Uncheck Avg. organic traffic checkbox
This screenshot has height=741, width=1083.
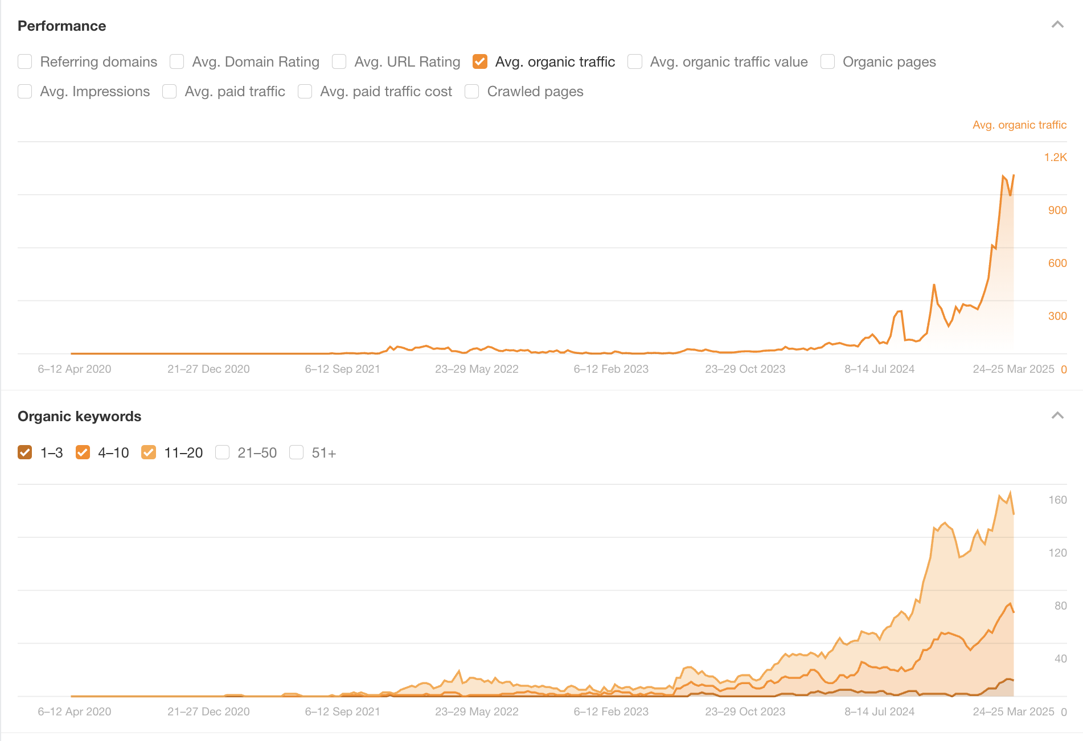pyautogui.click(x=480, y=61)
